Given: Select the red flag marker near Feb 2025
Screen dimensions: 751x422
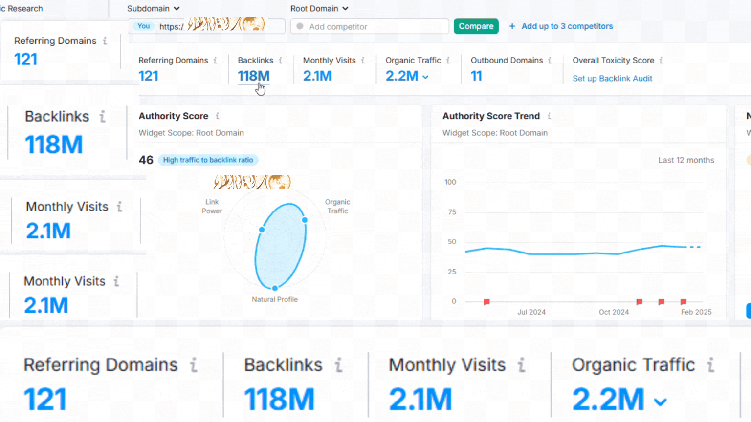Looking at the screenshot, I should 684,302.
